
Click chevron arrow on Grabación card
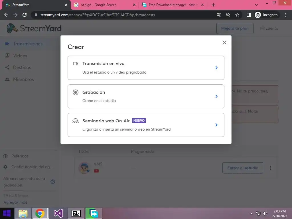(216, 96)
